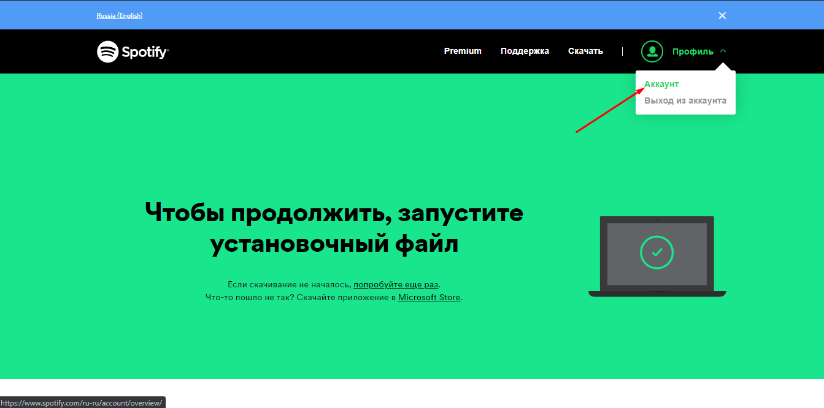Screen dimensions: 824x408
Task: Click the Spotify circular logo icon
Action: click(x=107, y=51)
